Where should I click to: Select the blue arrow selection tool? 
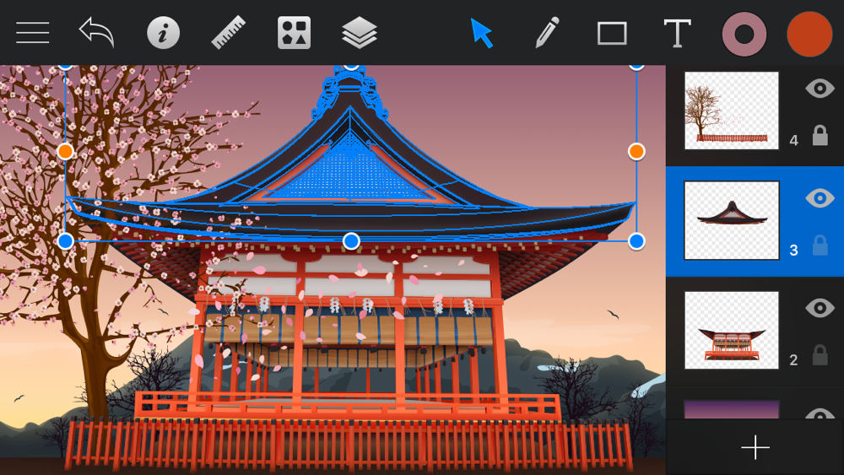coord(481,33)
